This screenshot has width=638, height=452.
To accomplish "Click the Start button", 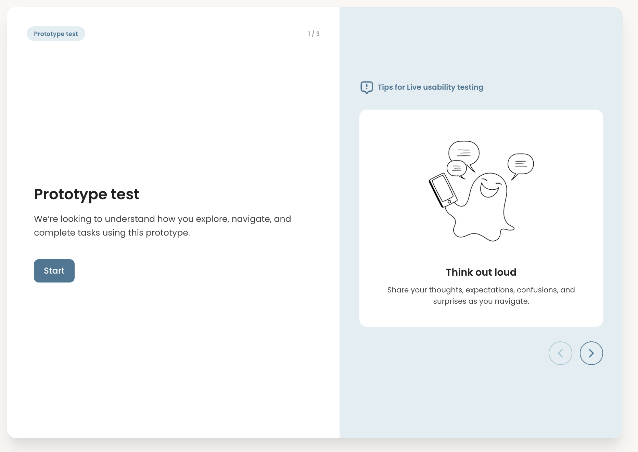I will click(x=54, y=271).
